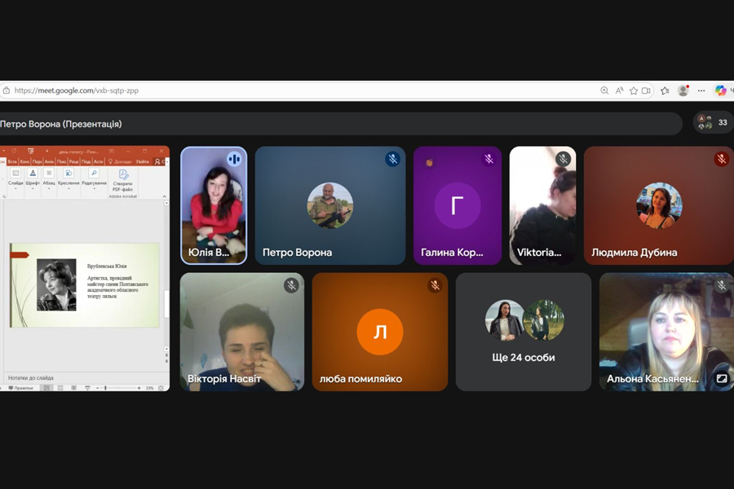Open the Ще 24 особи tile

524,332
